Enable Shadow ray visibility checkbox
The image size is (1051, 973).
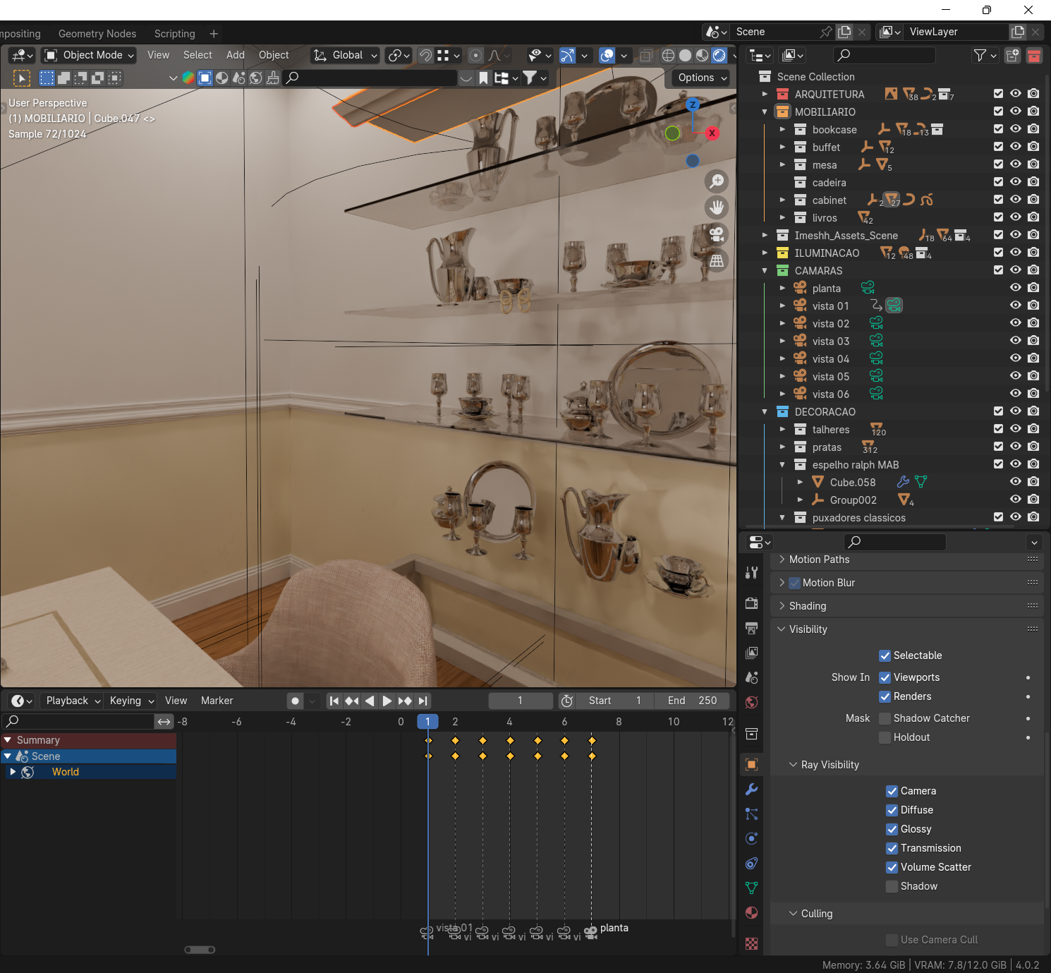click(892, 886)
